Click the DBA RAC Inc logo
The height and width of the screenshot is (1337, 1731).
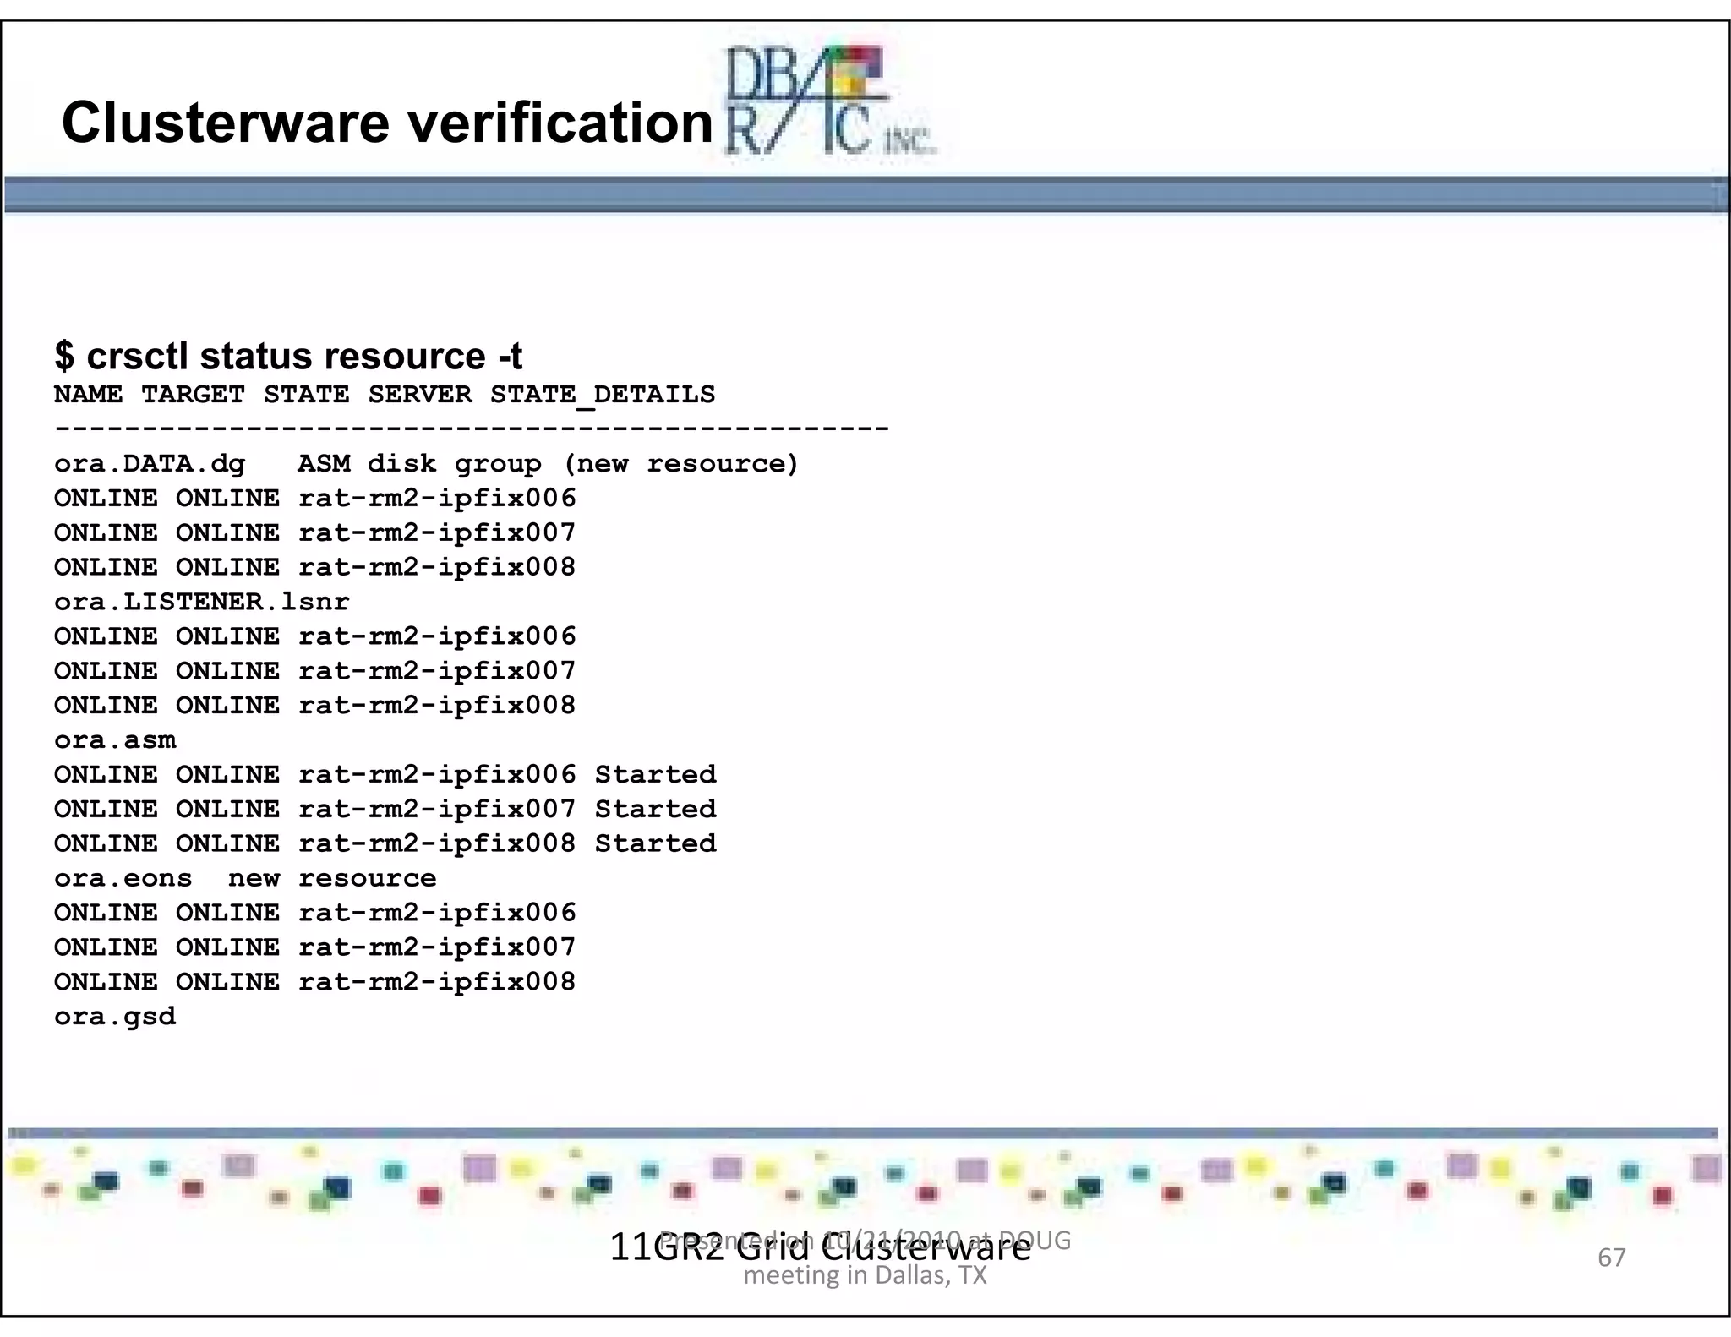830,101
